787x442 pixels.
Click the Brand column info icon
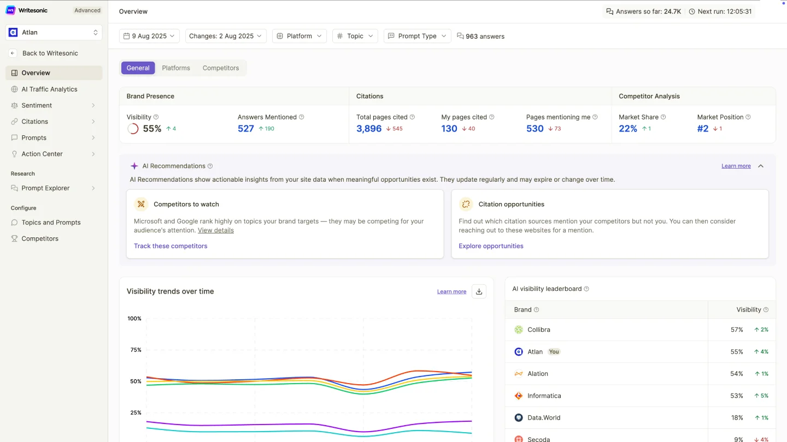click(x=536, y=309)
